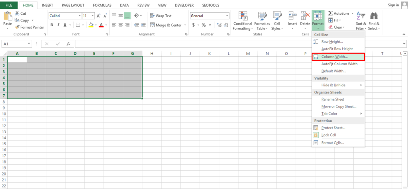The height and width of the screenshot is (189, 408).
Task: Click the Paste icon in Clipboard group
Action: click(x=7, y=16)
